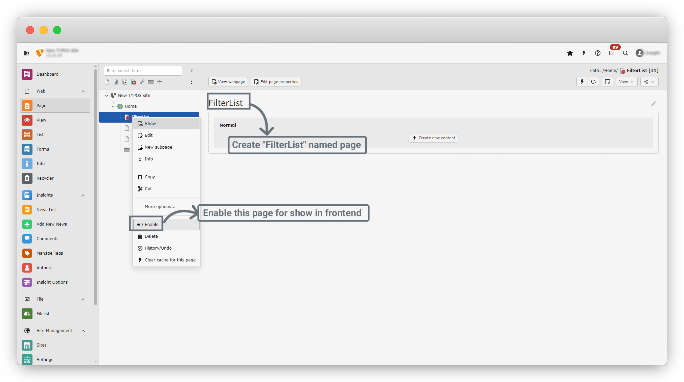Open the View dropdown in docheader
This screenshot has height=382, width=684.
[x=626, y=82]
